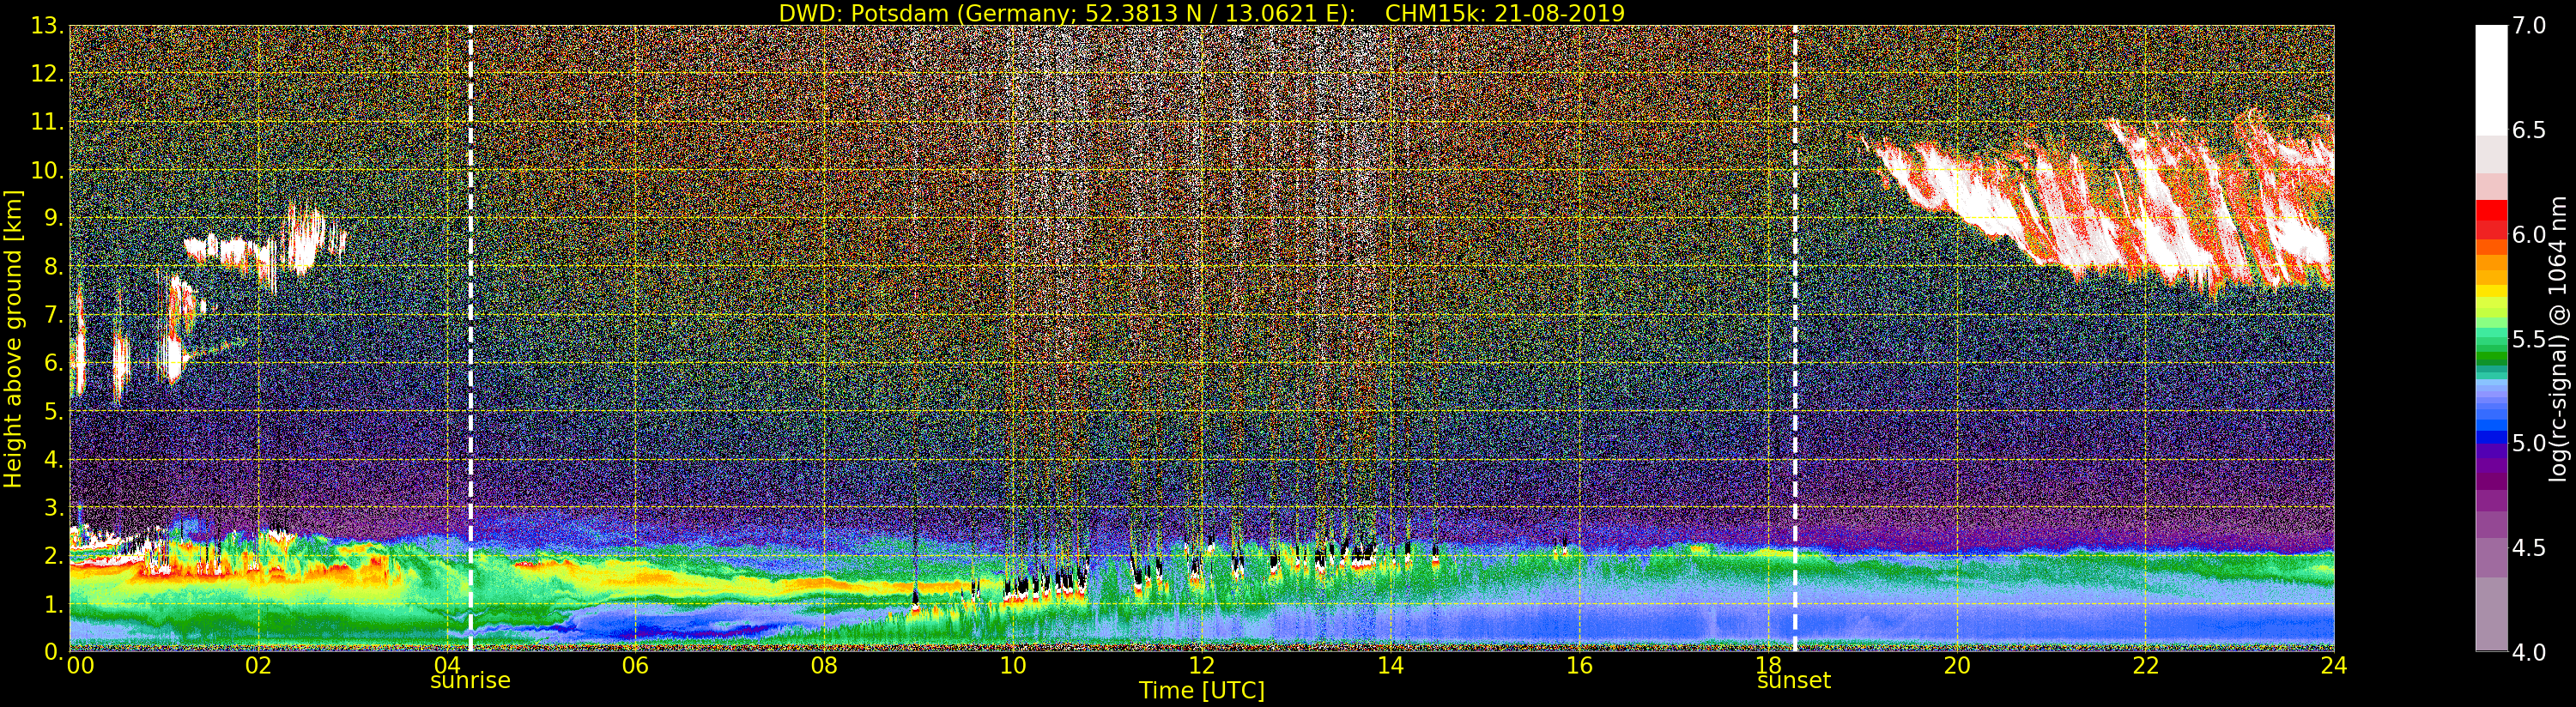Click the "2." height axis tick label
This screenshot has height=707, width=2576.
[53, 555]
